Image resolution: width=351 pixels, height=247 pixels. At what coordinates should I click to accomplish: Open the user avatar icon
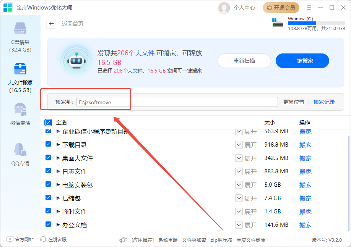pos(224,8)
